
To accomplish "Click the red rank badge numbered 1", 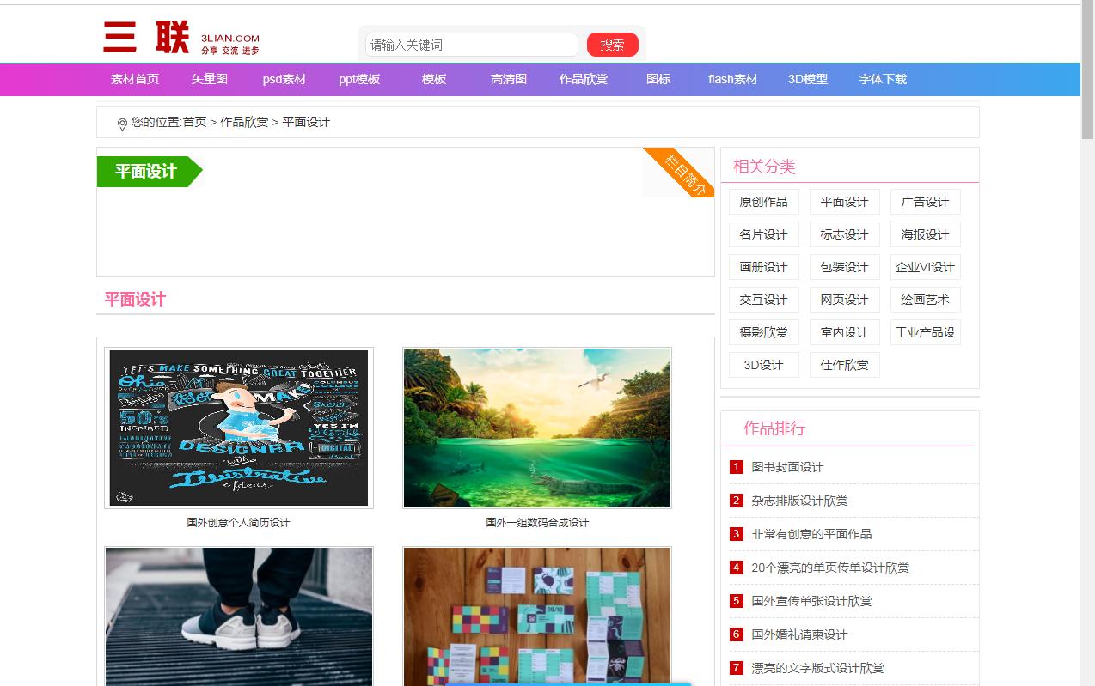I will 736,466.
